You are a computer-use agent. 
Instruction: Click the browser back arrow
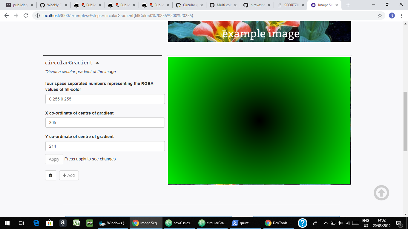point(6,15)
